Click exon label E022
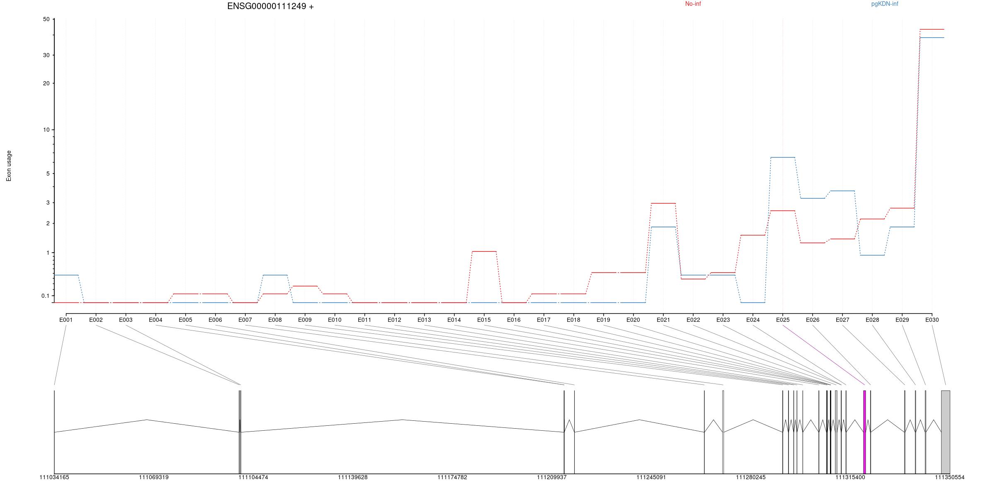The image size is (995, 497). tap(693, 320)
